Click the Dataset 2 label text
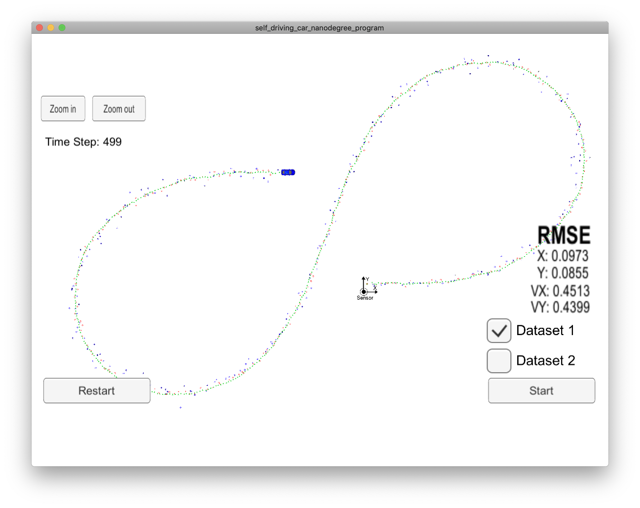Screen dimensions: 640x508 pyautogui.click(x=545, y=360)
